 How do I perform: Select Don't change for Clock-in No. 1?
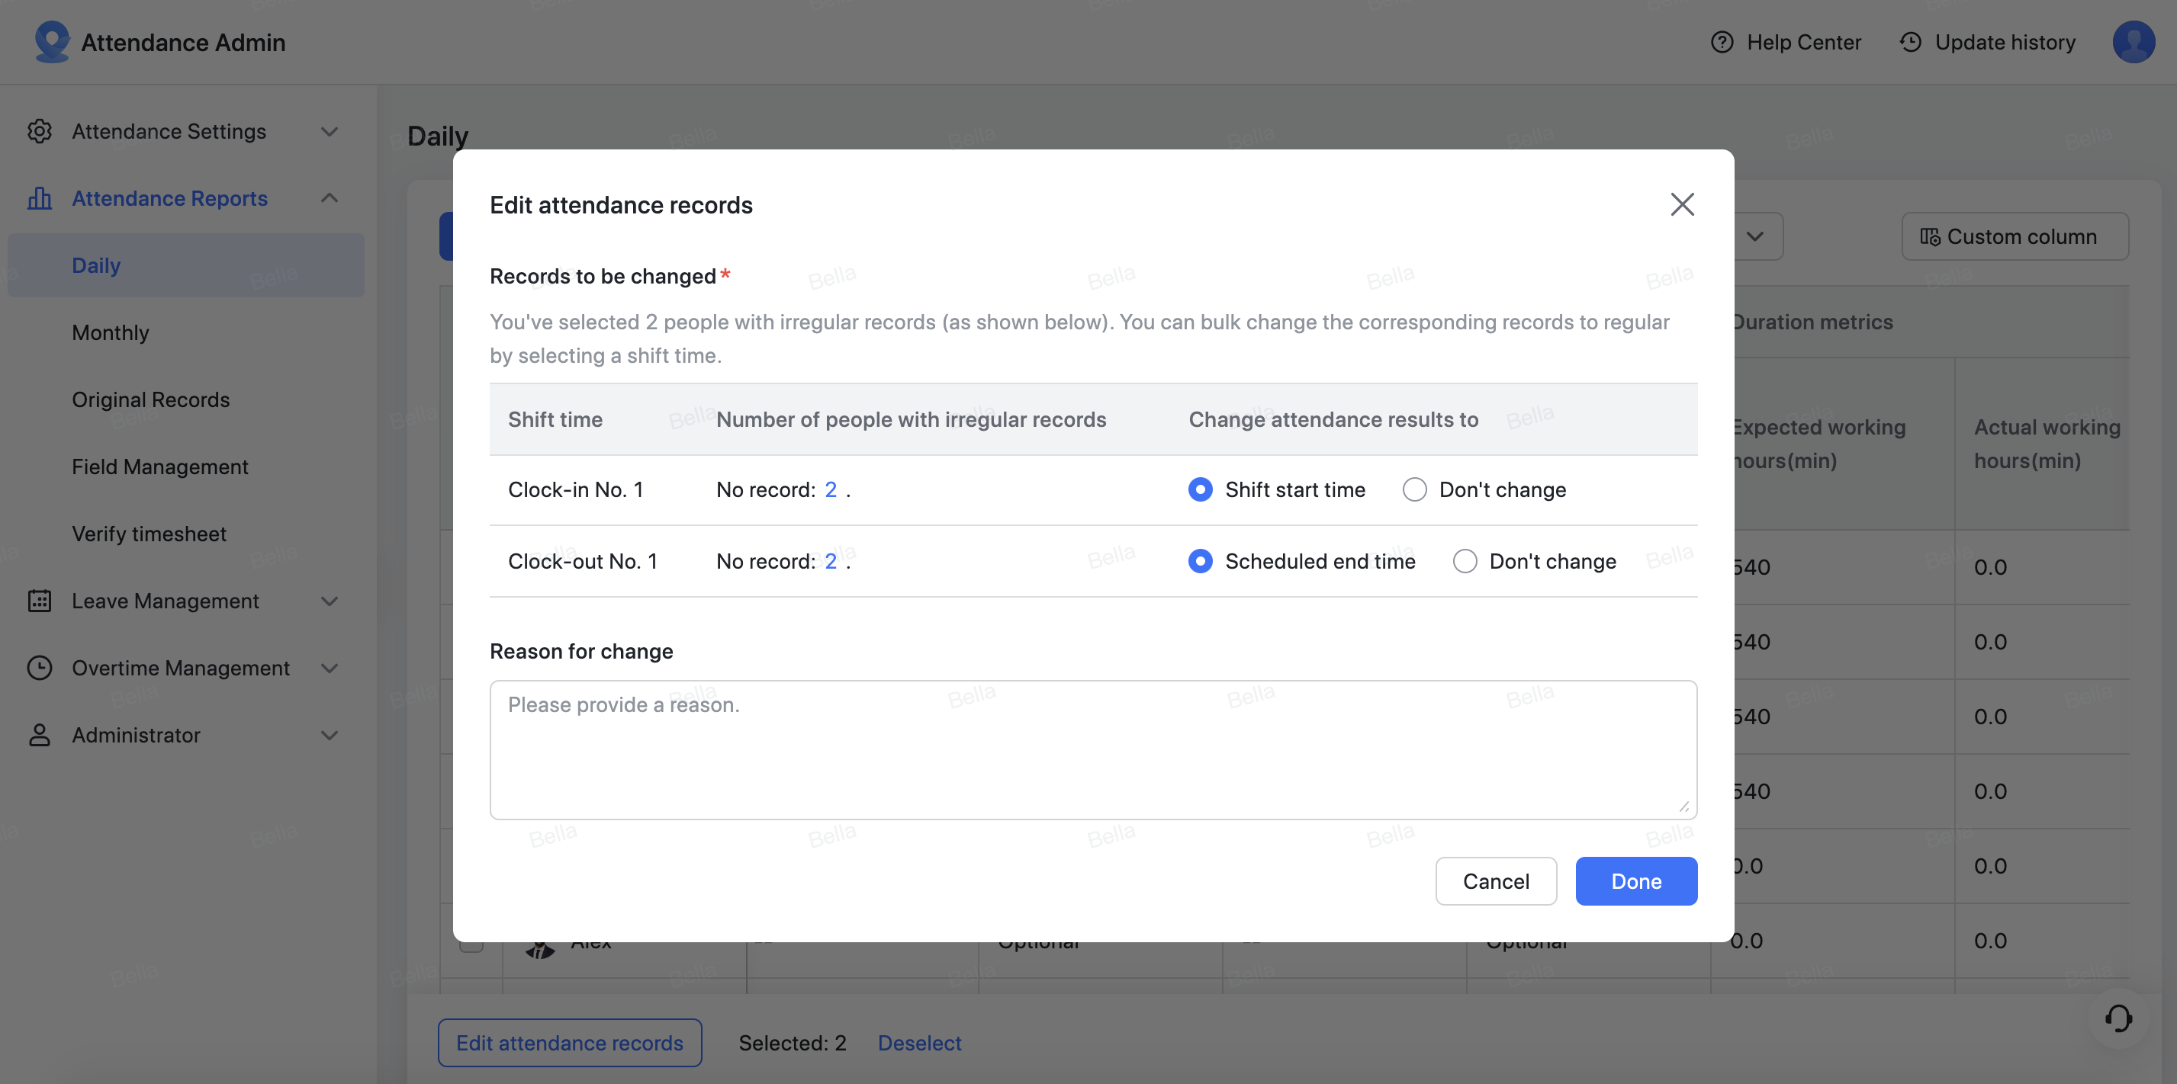pos(1415,490)
